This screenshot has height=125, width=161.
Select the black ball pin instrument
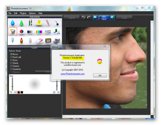tap(57, 22)
